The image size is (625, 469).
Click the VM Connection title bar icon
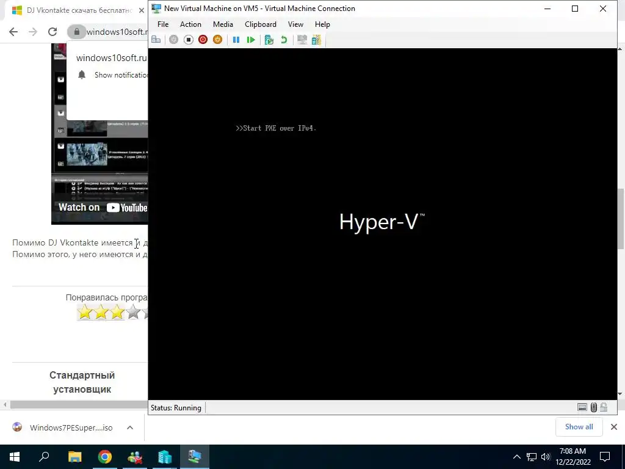[x=156, y=9]
